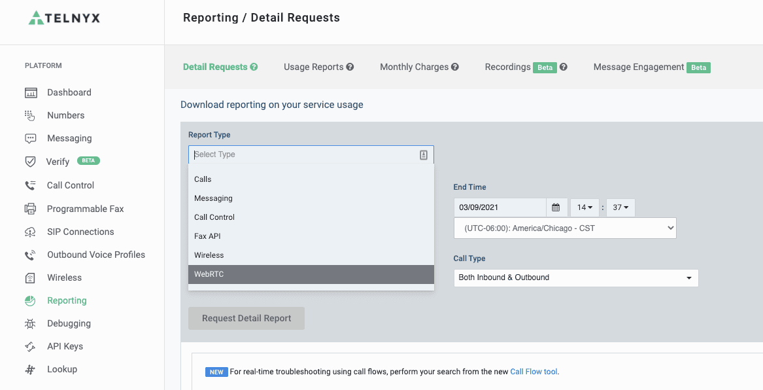The height and width of the screenshot is (390, 763).
Task: Select WebRTC report type option
Action: pyautogui.click(x=311, y=274)
